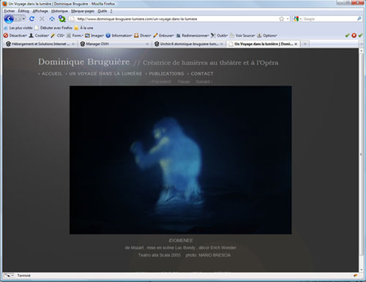The height and width of the screenshot is (282, 366).
Task: Click the Dominique Bruguière site title
Action: click(83, 62)
